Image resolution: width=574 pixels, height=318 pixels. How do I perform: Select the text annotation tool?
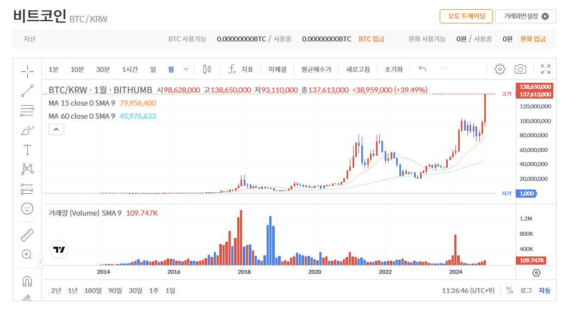27,150
